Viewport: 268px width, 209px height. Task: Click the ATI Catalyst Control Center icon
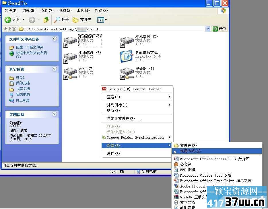coord(104,89)
